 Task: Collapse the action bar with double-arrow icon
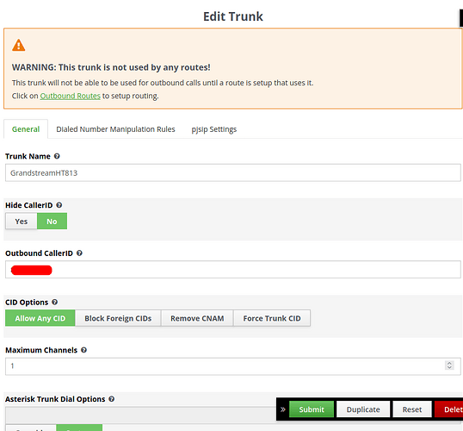[283, 409]
